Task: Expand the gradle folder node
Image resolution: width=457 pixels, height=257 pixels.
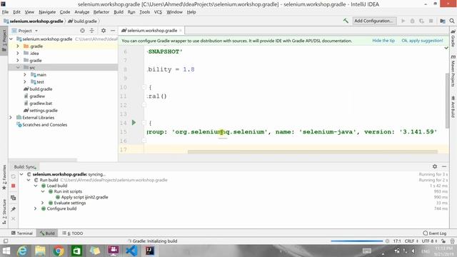Action: click(x=17, y=60)
